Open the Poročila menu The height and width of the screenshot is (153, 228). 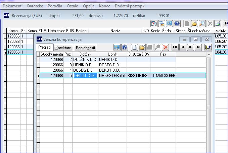[x=55, y=6]
